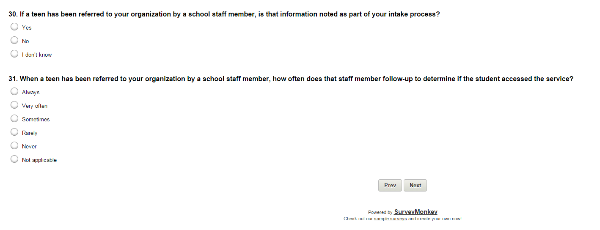The width and height of the screenshot is (600, 230).
Task: Choose the No radio button for question 30
Action: (x=14, y=41)
